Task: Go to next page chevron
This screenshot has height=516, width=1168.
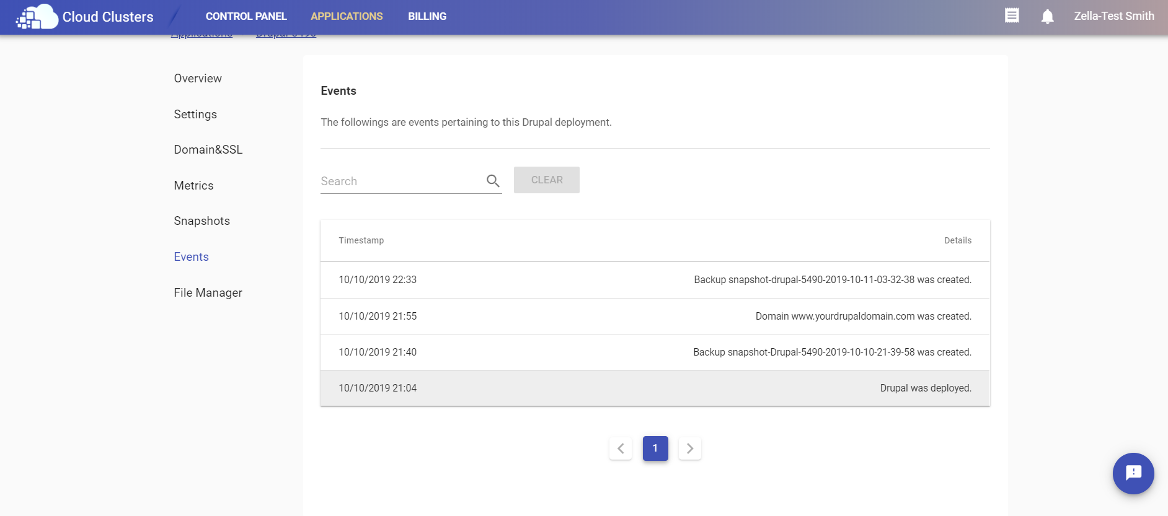Action: (x=690, y=448)
